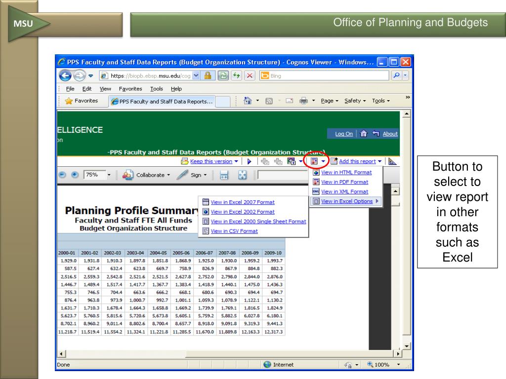Click the fit width scrolling icon

tap(224, 175)
